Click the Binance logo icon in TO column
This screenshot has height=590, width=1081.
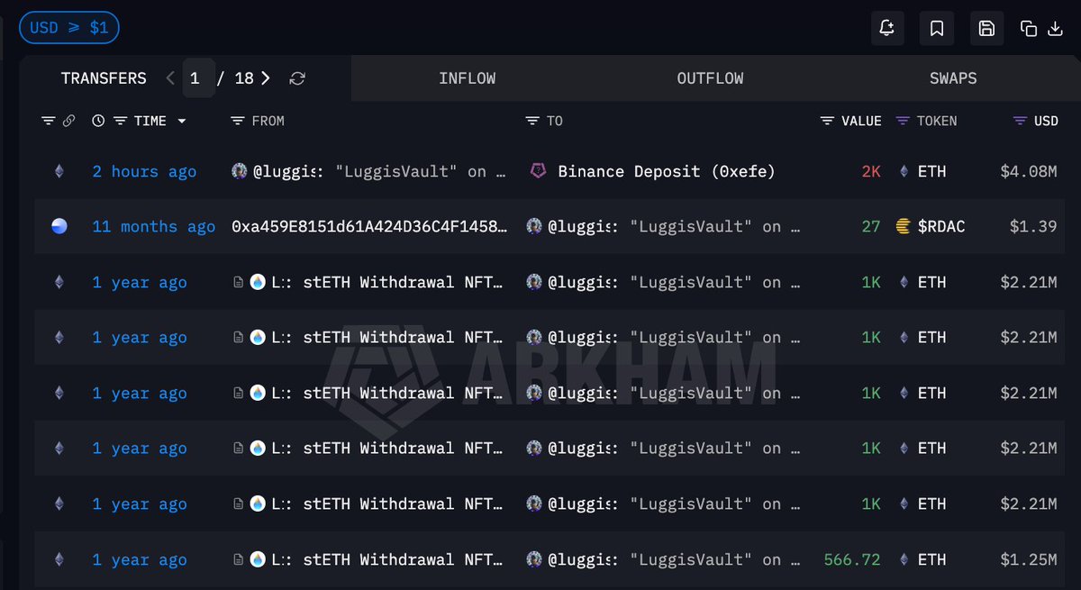pyautogui.click(x=537, y=171)
